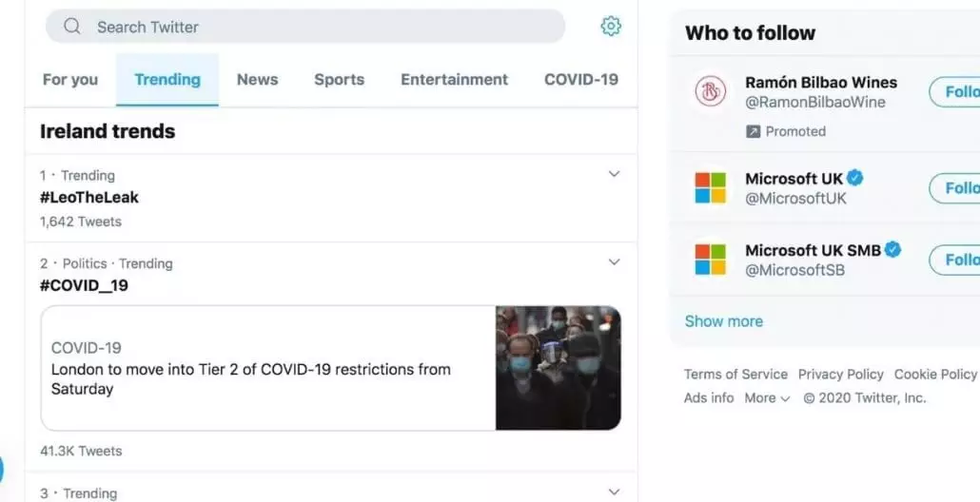Click the 41.3K Tweets count
This screenshot has height=502, width=980.
[x=81, y=451]
